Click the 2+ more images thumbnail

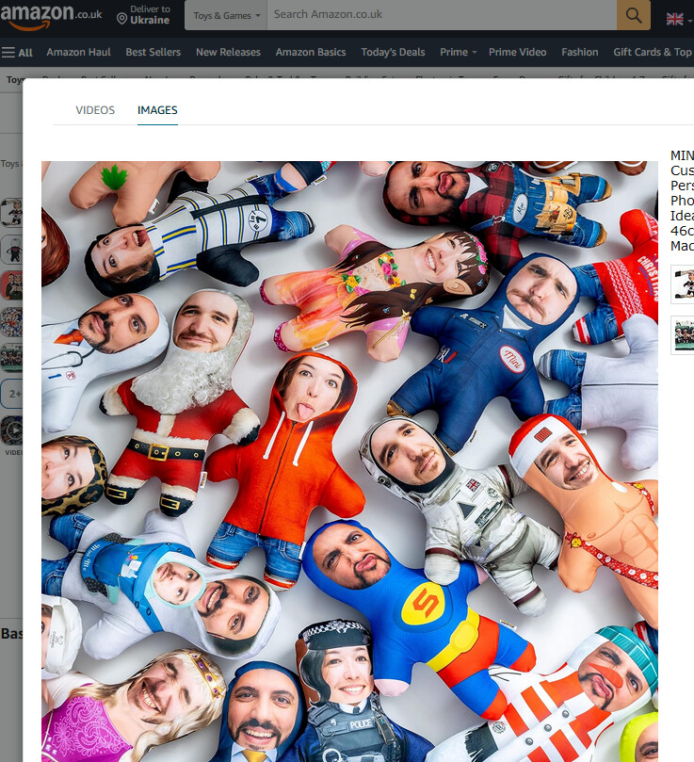[x=11, y=394]
